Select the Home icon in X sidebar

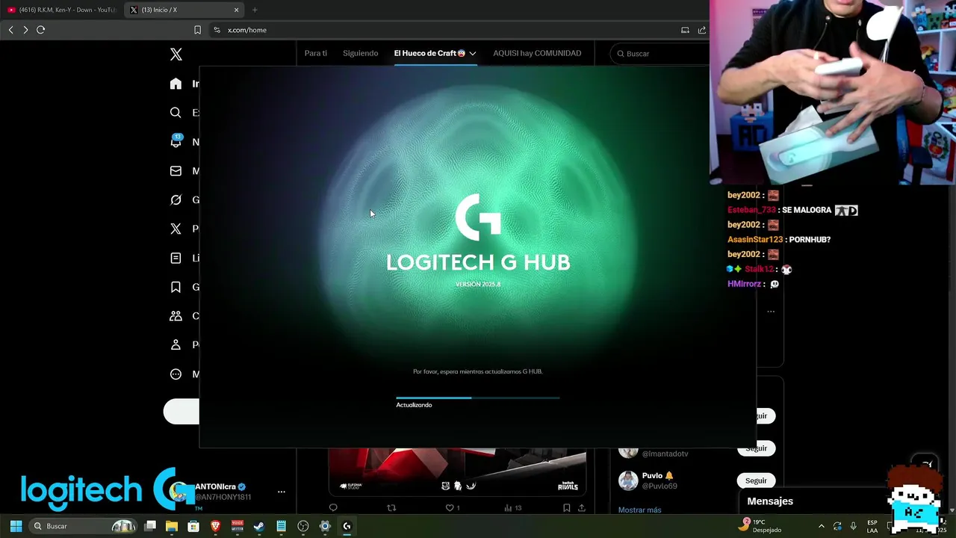click(x=176, y=84)
